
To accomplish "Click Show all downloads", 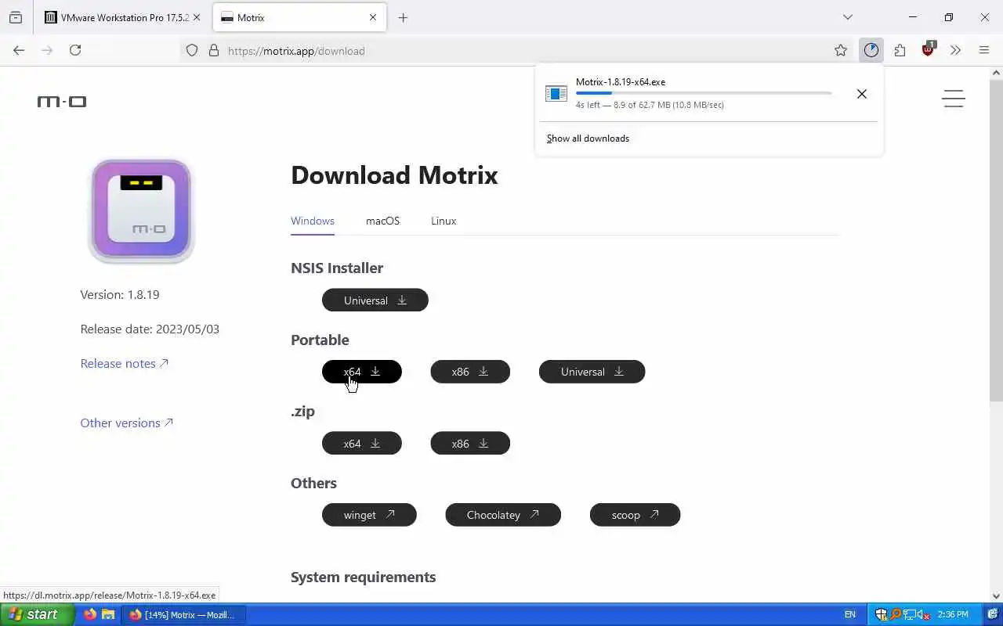I will [x=588, y=139].
